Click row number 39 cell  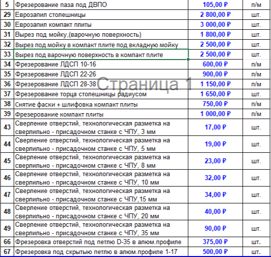[7, 114]
